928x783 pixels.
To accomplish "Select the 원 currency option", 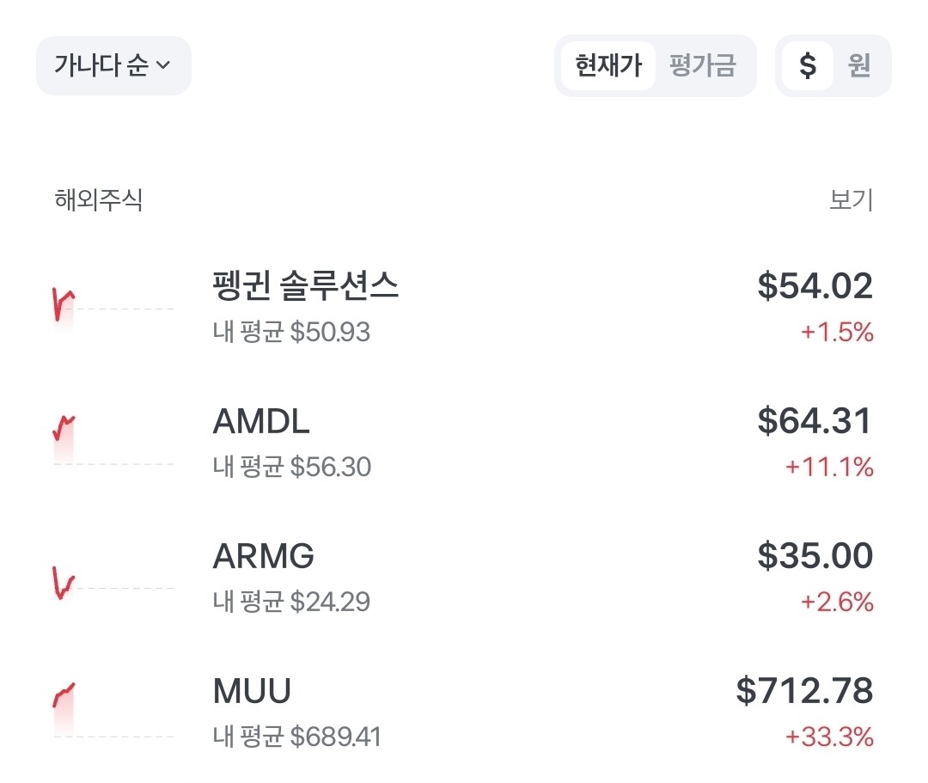I will [x=858, y=65].
